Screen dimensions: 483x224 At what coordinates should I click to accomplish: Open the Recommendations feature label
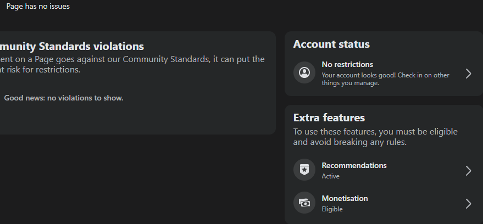point(354,165)
